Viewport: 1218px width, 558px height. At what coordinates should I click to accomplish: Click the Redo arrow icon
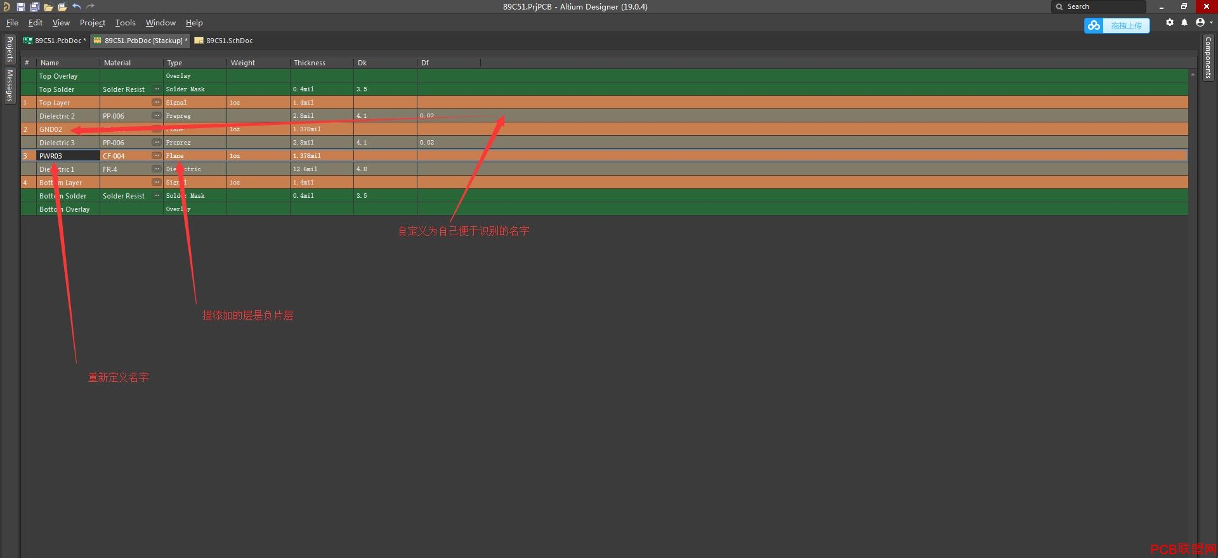(90, 6)
